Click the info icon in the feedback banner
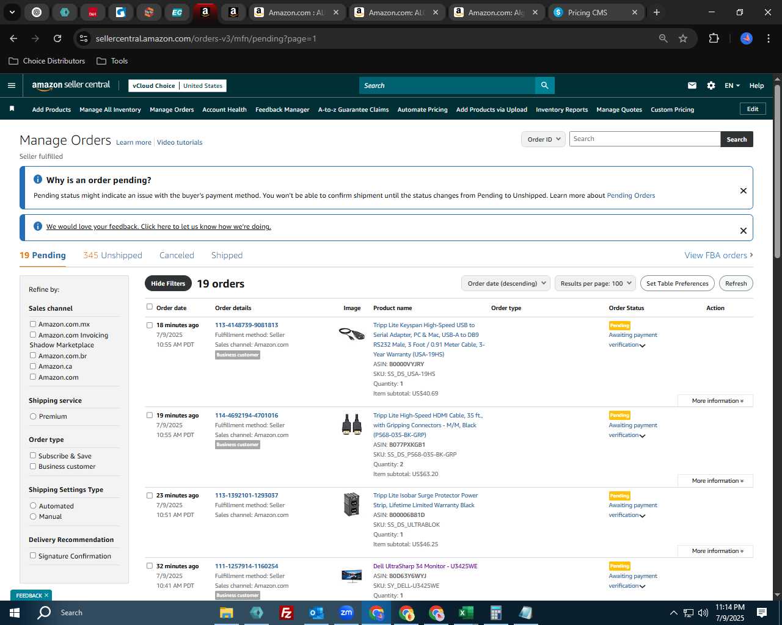782x625 pixels. 38,226
